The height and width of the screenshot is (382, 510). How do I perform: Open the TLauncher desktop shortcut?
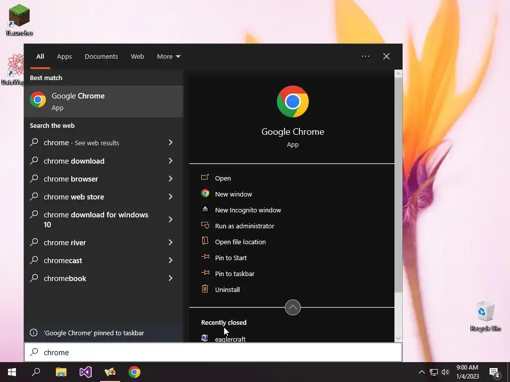tap(19, 20)
